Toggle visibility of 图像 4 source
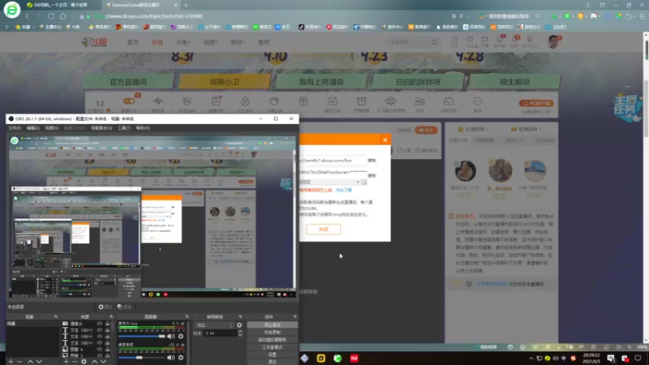The height and width of the screenshot is (365, 649). click(x=100, y=350)
